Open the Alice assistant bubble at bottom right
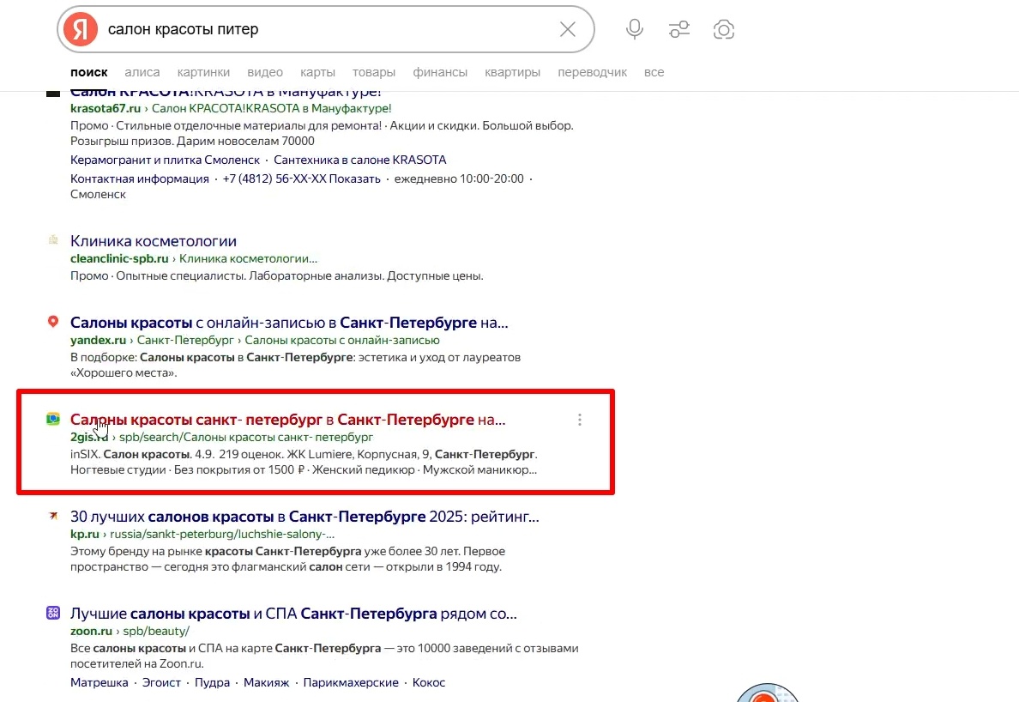1019x702 pixels. click(x=768, y=693)
